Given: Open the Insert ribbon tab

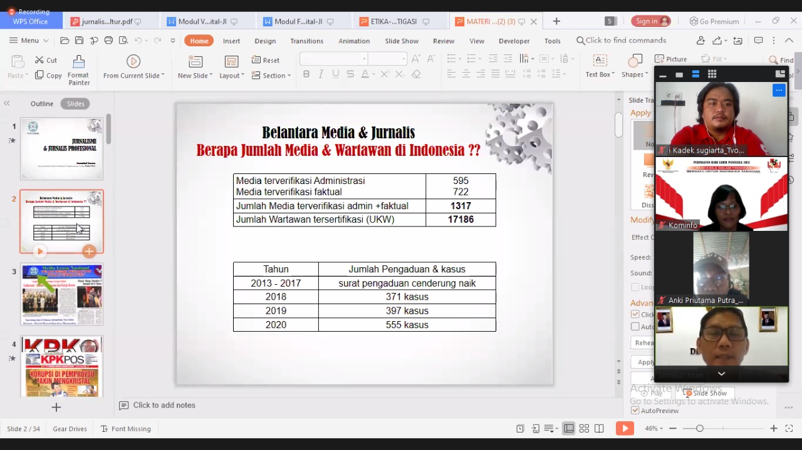Looking at the screenshot, I should (231, 41).
